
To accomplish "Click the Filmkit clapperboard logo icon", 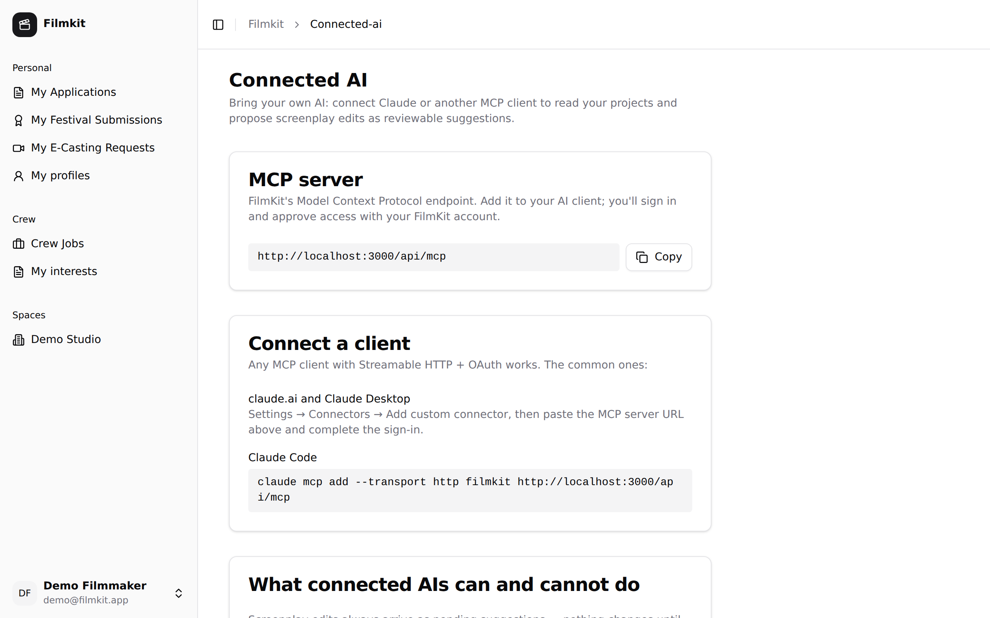I will [x=24, y=24].
